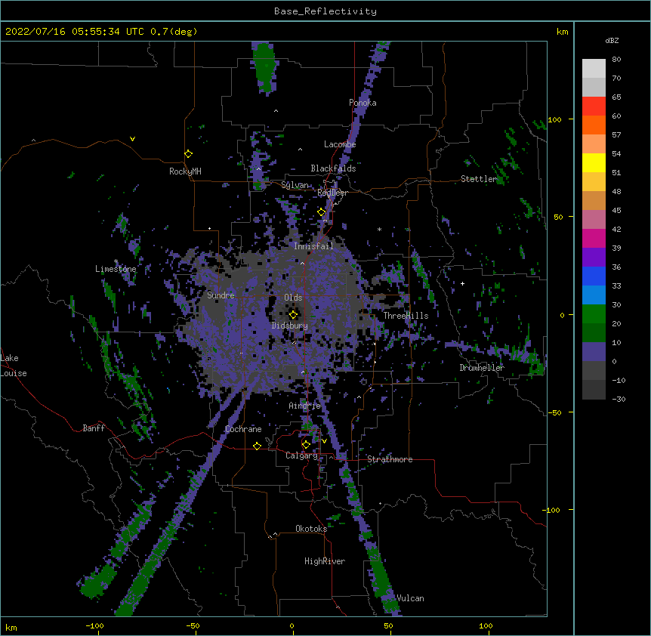Click the yellow diamond marker above RockyMH label

click(189, 154)
